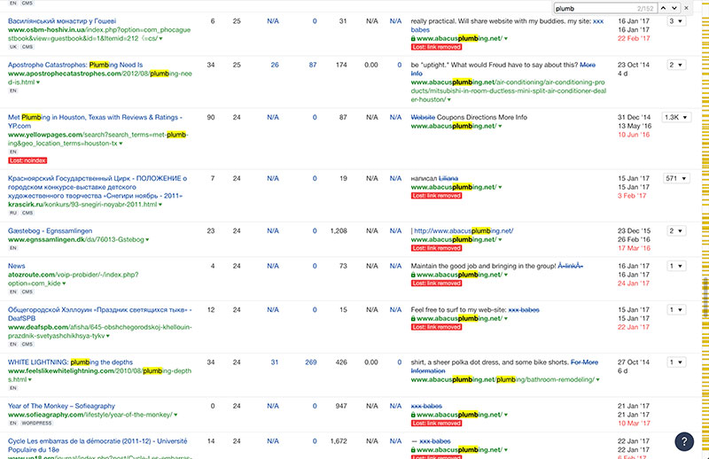Open the '2' dropdown for egnssamlingen row
The width and height of the screenshot is (709, 459).
coord(676,230)
